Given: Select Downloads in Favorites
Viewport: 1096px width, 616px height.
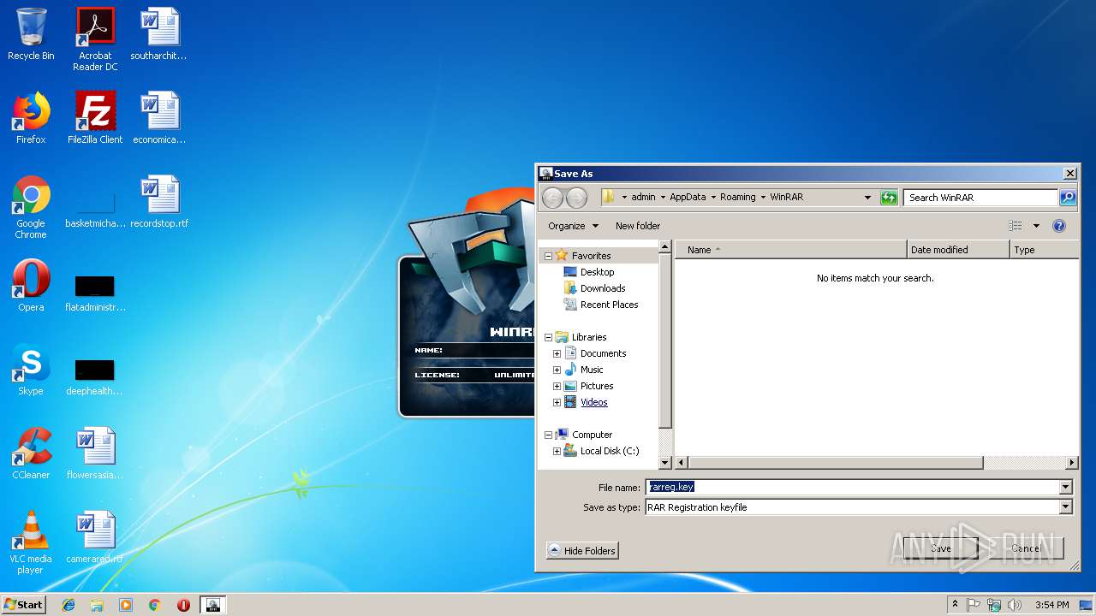Looking at the screenshot, I should [603, 288].
